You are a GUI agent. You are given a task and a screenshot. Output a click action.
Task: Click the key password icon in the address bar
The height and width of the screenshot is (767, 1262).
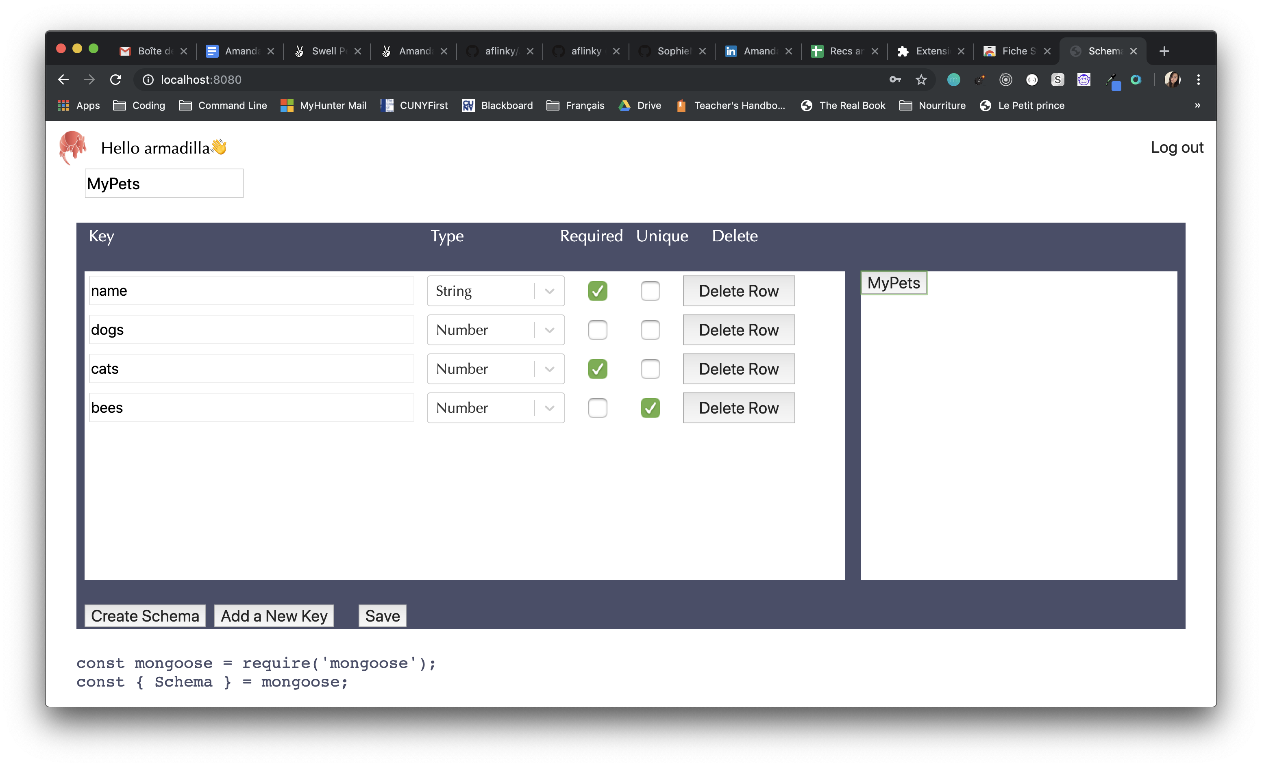(x=894, y=79)
